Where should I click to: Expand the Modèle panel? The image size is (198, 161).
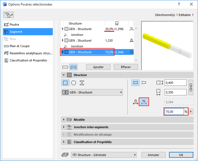127,120
